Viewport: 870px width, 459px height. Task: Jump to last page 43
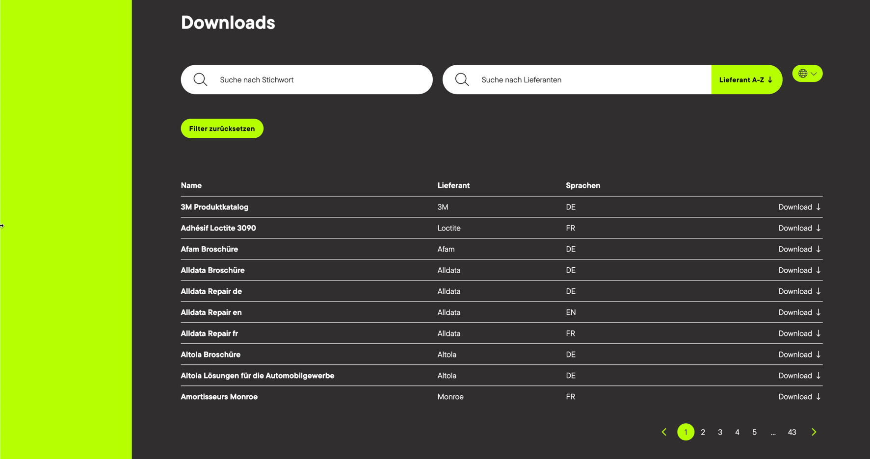[792, 432]
